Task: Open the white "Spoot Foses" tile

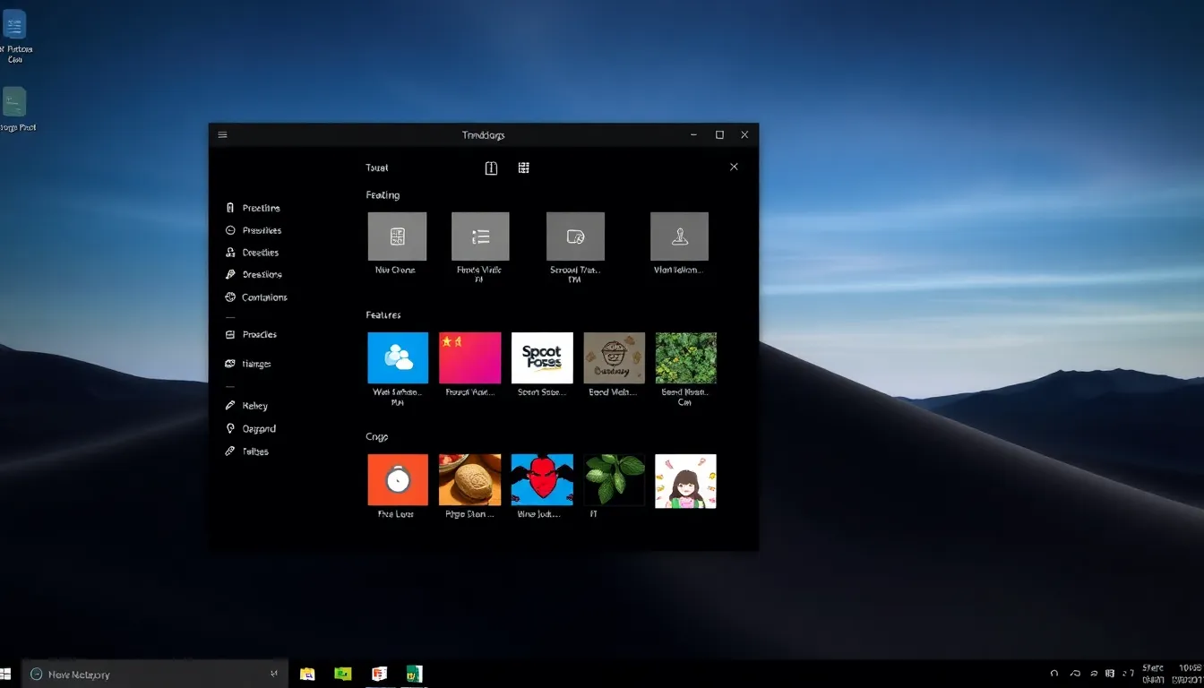Action: (542, 357)
